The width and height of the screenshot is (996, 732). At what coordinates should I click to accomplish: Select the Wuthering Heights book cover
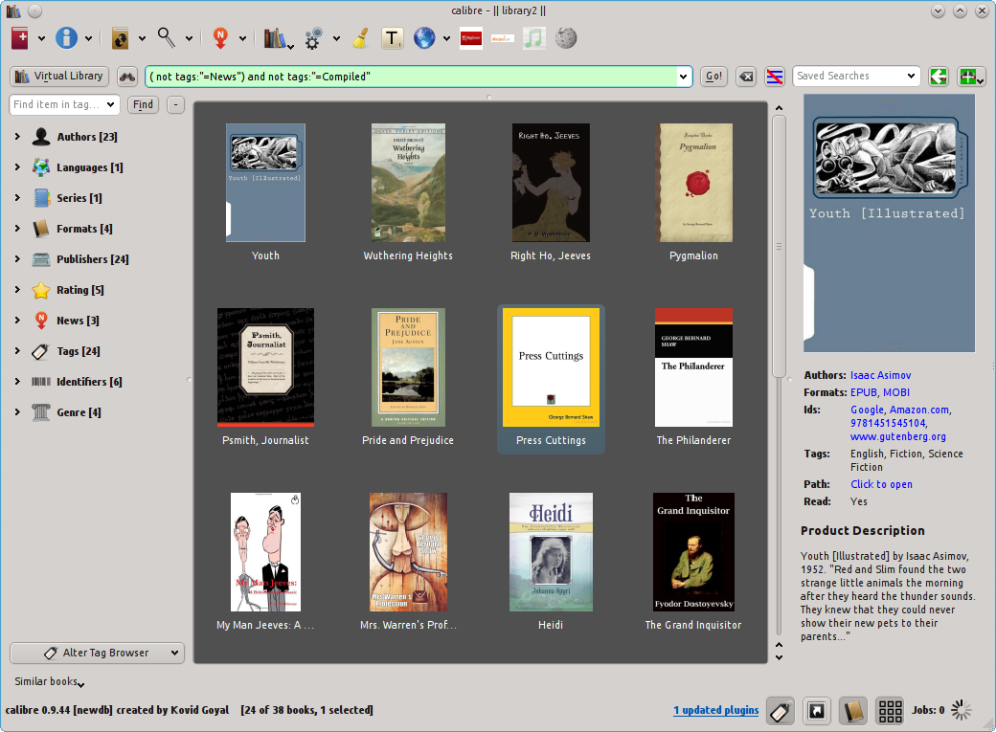click(x=408, y=183)
